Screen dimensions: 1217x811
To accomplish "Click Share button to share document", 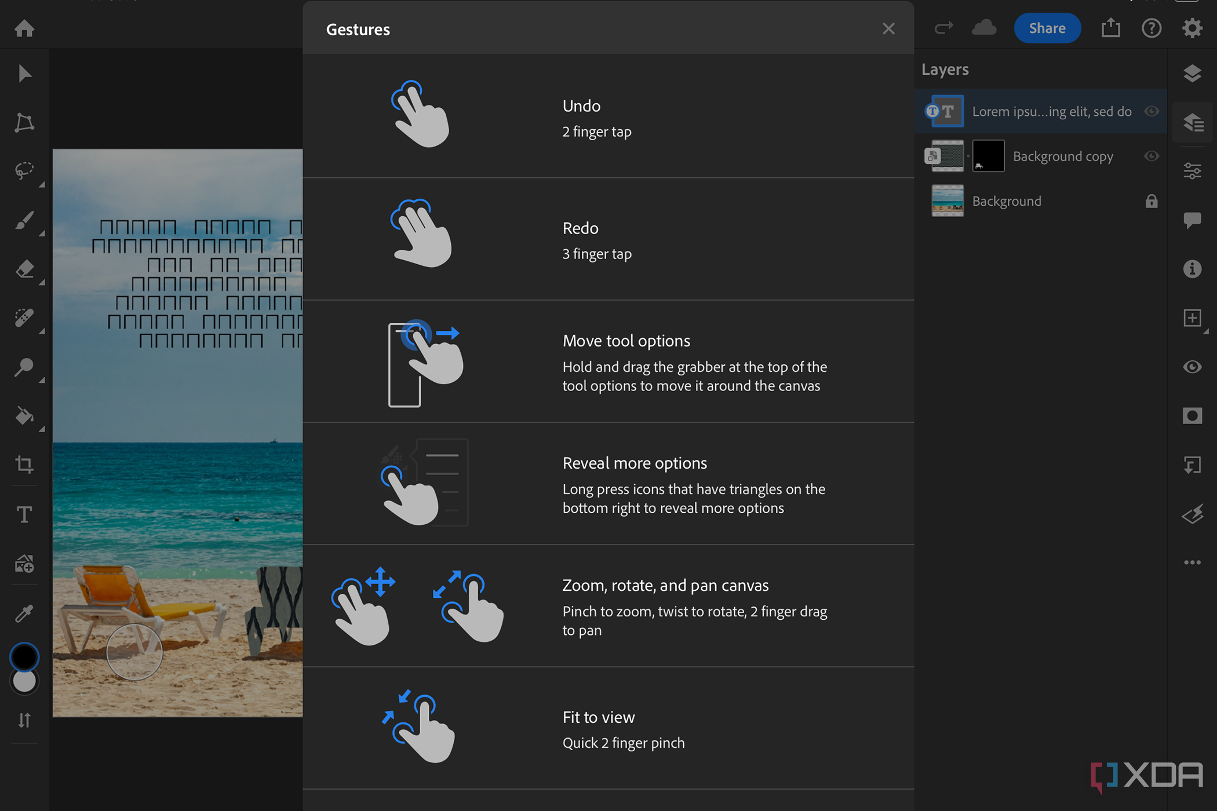I will [x=1046, y=28].
